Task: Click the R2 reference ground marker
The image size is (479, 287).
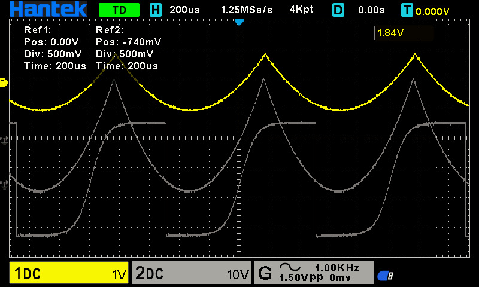Action: click(x=4, y=184)
